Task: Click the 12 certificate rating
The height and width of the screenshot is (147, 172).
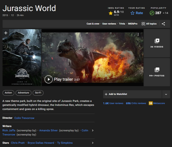Action: point(12,15)
